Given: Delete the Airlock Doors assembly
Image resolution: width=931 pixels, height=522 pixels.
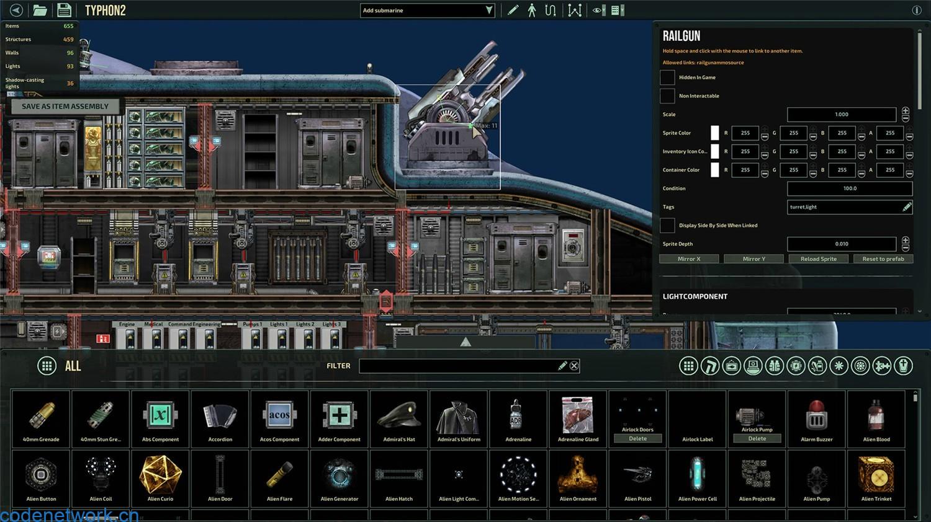Looking at the screenshot, I should click(637, 438).
